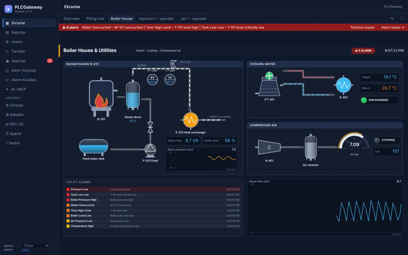Click the red 8 ALARM badge

(x=363, y=51)
